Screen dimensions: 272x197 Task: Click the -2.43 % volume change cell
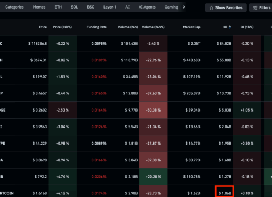tap(153, 44)
